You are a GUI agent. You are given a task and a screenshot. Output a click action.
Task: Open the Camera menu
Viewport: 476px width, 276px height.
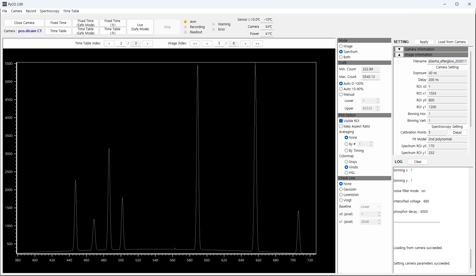tap(16, 11)
